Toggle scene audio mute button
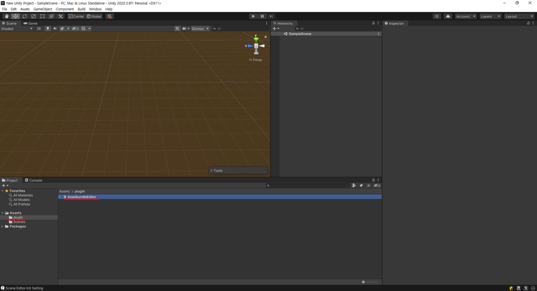 pos(55,29)
